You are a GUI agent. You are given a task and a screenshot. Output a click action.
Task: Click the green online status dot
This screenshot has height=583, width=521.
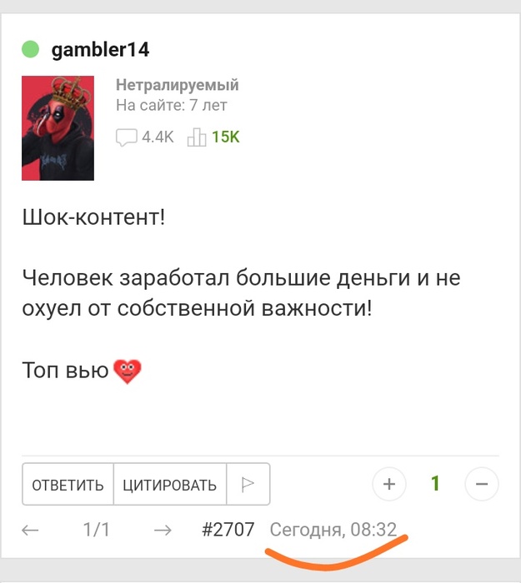point(30,49)
